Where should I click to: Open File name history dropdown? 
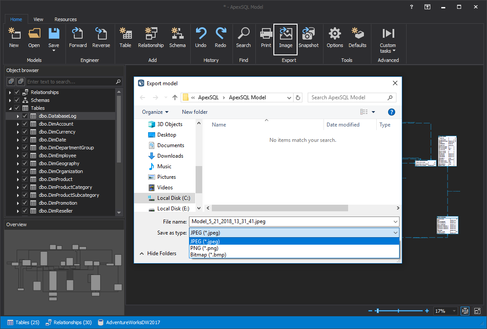[396, 221]
